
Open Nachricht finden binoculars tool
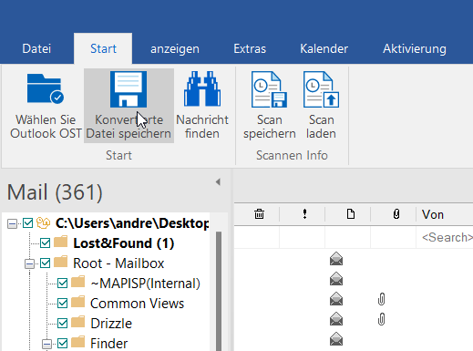coord(202,88)
